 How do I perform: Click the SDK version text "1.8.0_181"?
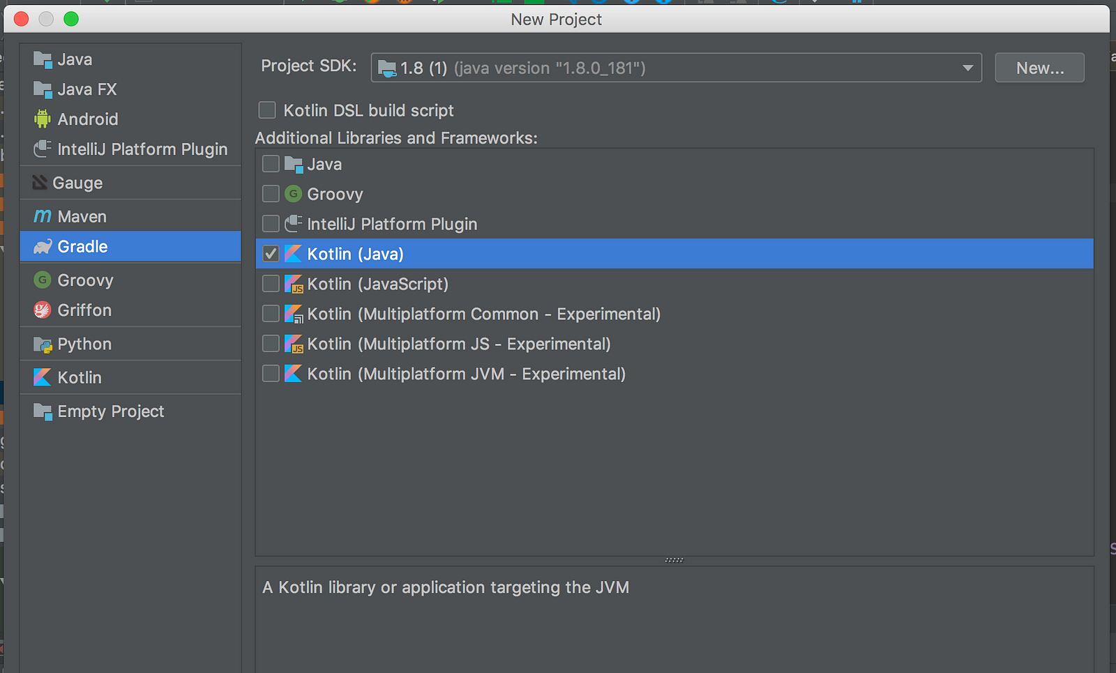pos(550,68)
